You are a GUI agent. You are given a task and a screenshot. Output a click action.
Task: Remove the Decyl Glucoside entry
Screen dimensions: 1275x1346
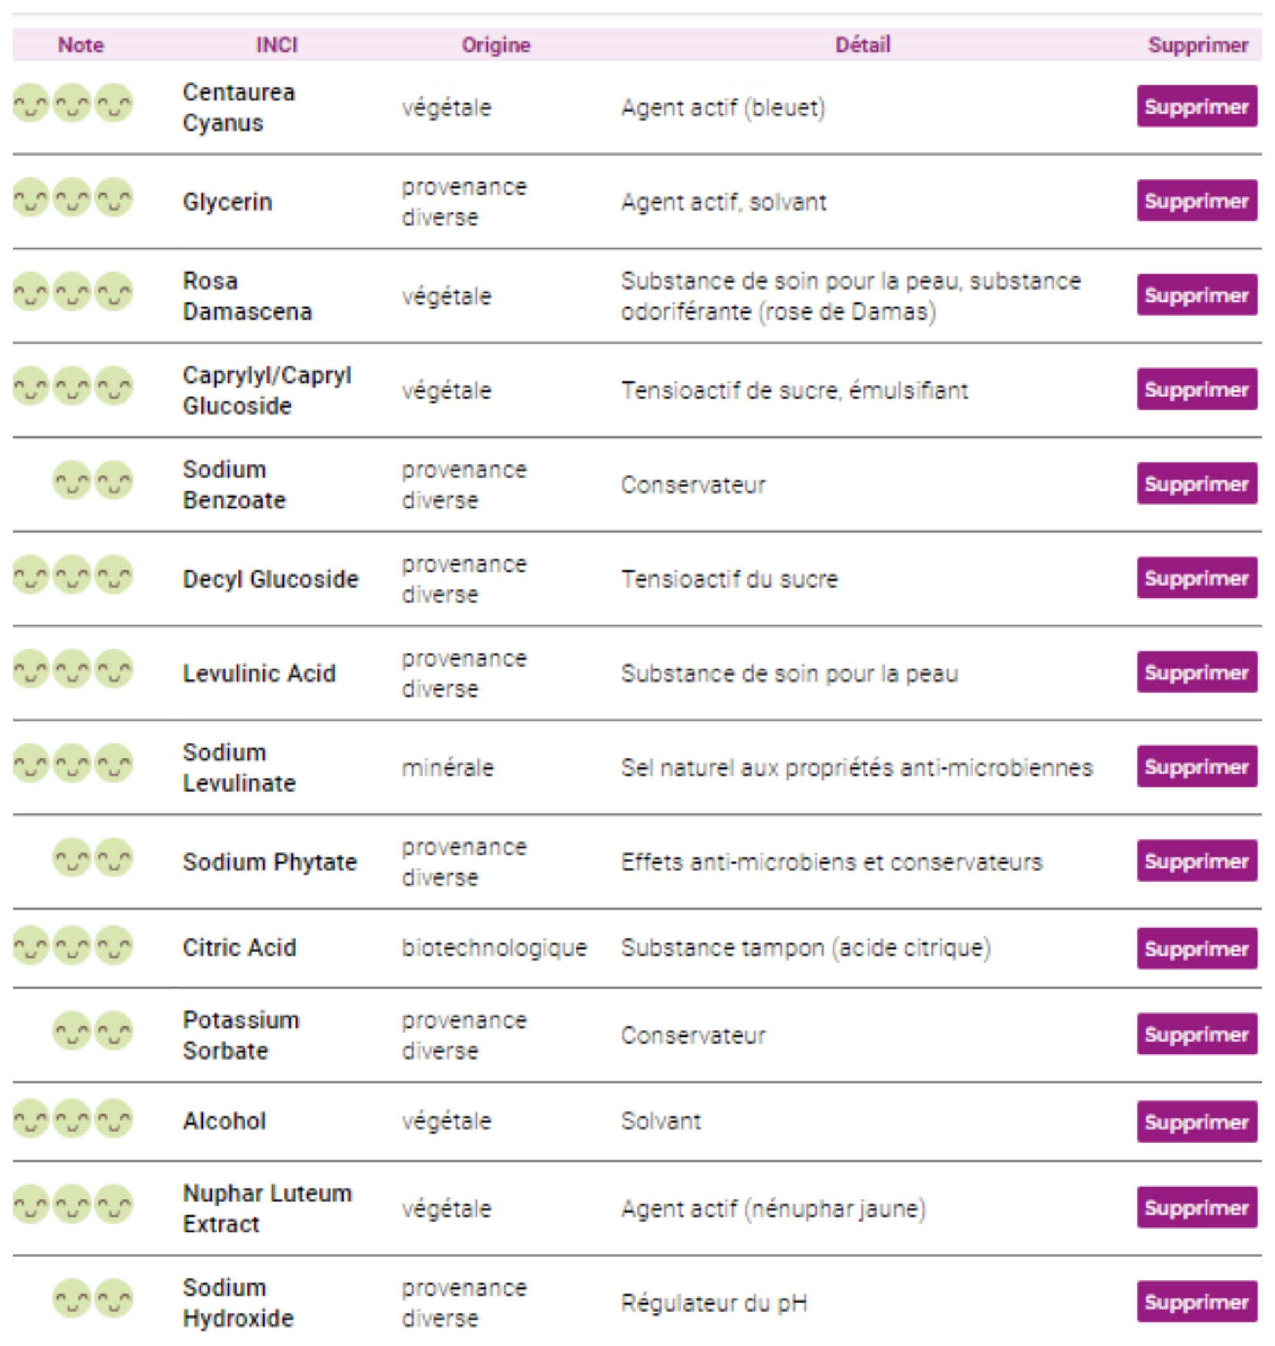coord(1196,578)
